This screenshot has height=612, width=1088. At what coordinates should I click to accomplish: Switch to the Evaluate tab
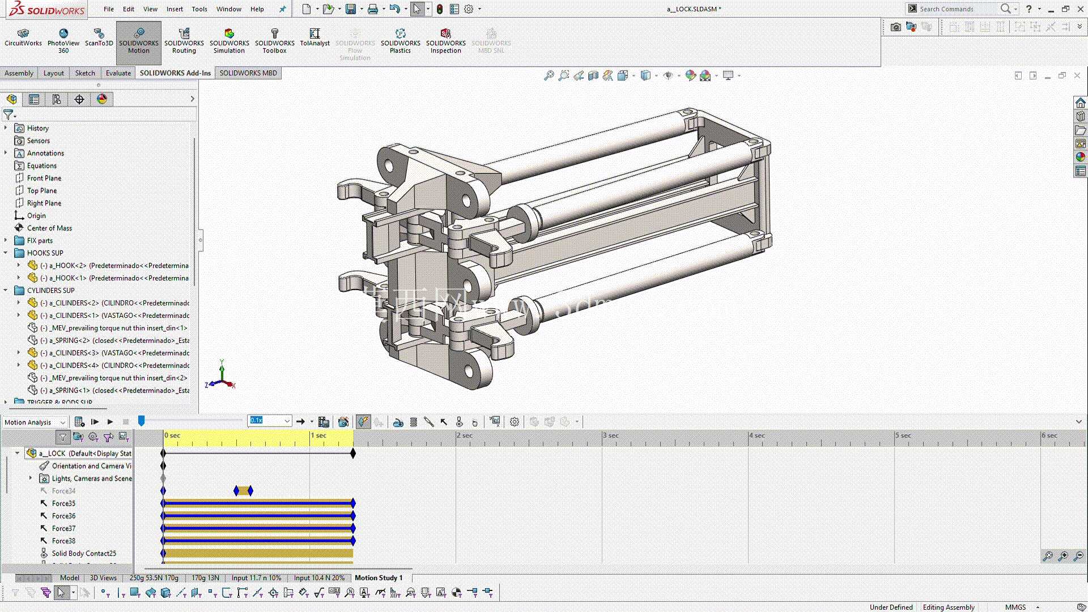[118, 73]
